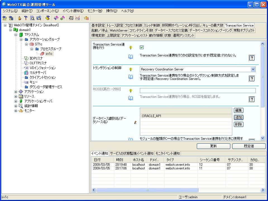Screen dimensions: 268x201
Task: Expand the 統計情報 tree node
Action: (x=16, y=106)
